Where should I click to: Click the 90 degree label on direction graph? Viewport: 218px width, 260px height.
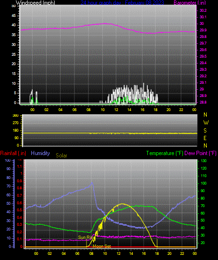pyautogui.click(x=16, y=138)
